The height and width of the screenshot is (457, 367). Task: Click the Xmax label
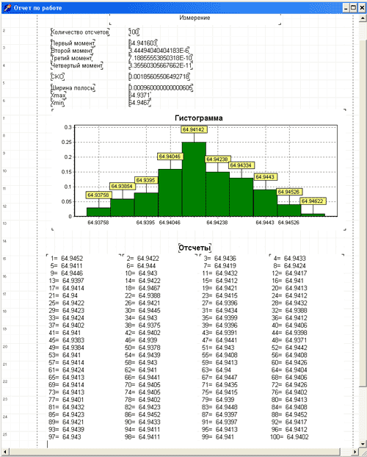tap(59, 96)
